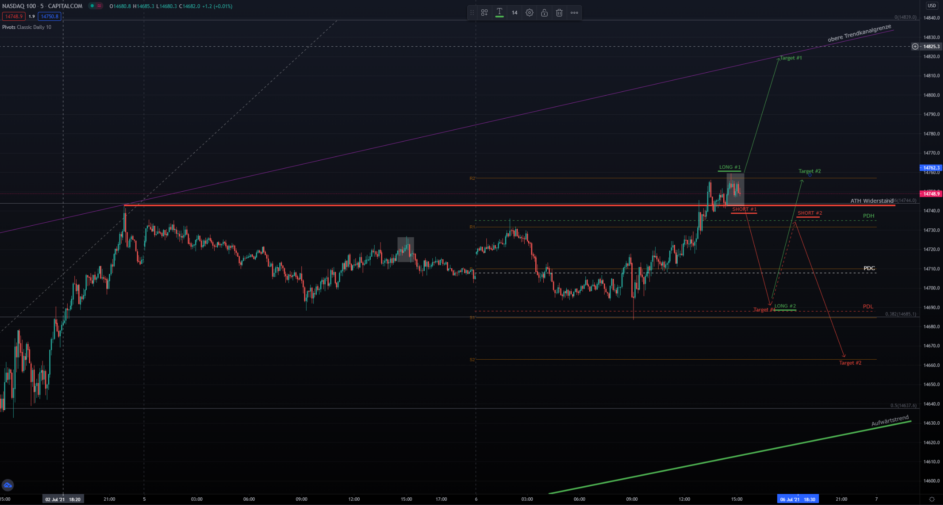Viewport: 943px width, 505px height.
Task: Click the pink data mode indicator
Action: point(99,6)
